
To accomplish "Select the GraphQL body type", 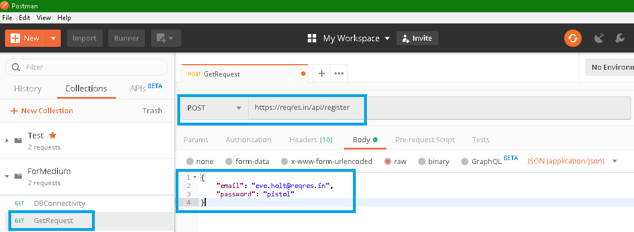I will tap(464, 161).
